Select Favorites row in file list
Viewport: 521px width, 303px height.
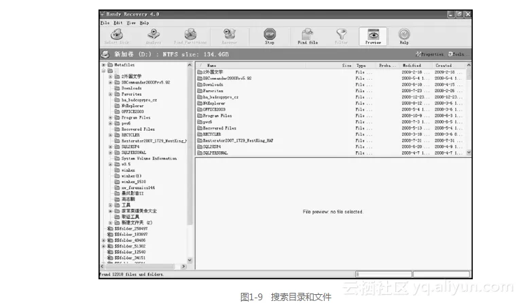[x=331, y=91]
